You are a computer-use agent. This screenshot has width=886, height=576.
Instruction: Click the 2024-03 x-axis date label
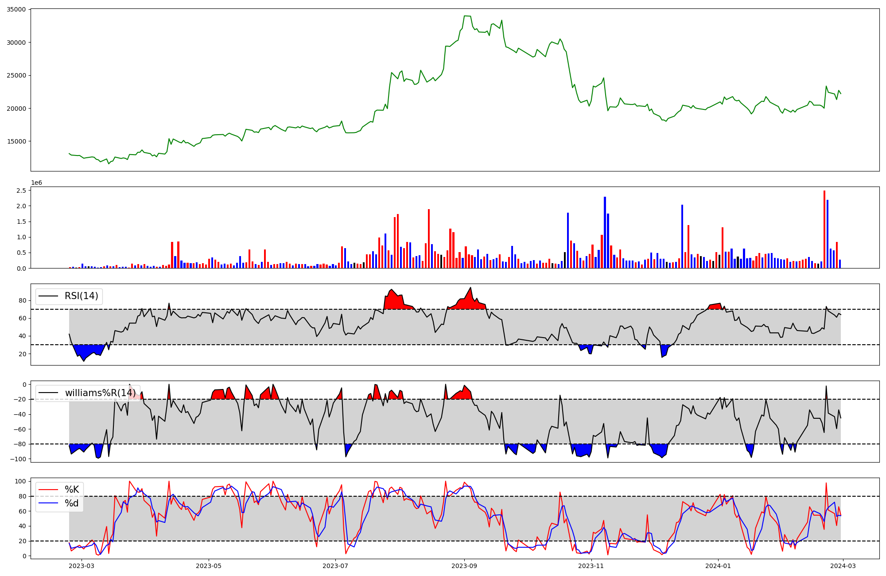843,566
